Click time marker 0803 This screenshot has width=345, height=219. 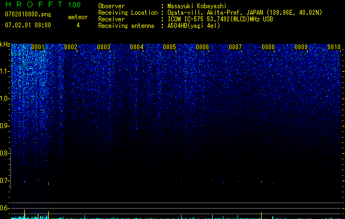[x=104, y=47]
